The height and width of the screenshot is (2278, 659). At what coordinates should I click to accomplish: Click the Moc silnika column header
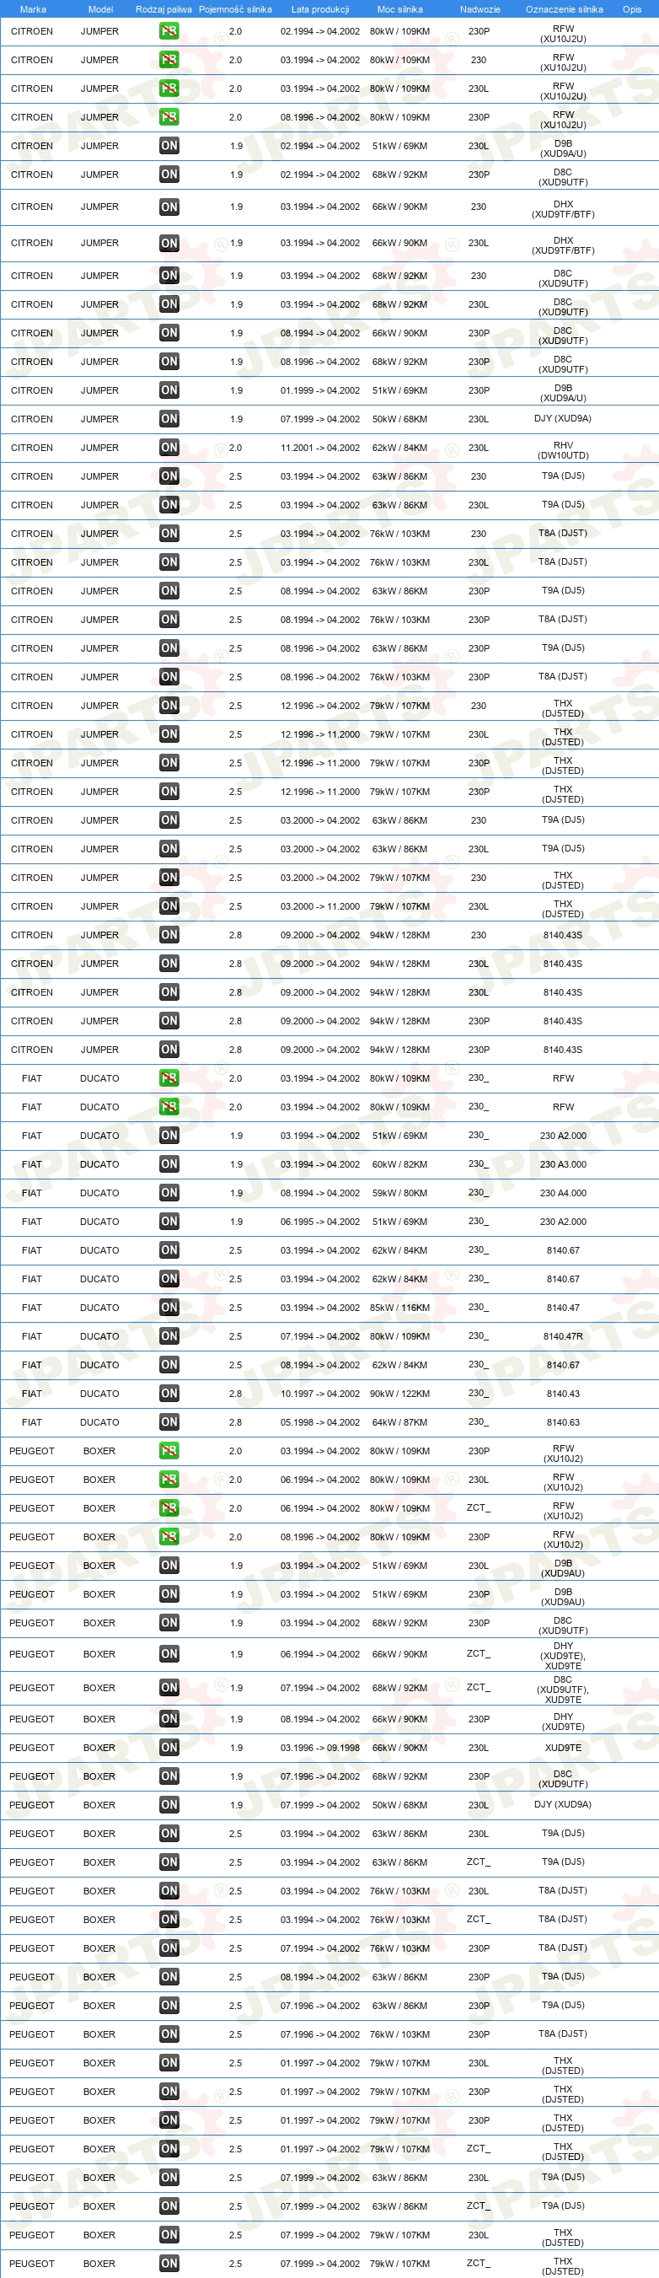399,10
